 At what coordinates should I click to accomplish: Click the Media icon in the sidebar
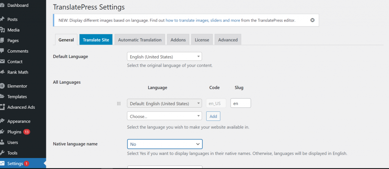pos(2,30)
